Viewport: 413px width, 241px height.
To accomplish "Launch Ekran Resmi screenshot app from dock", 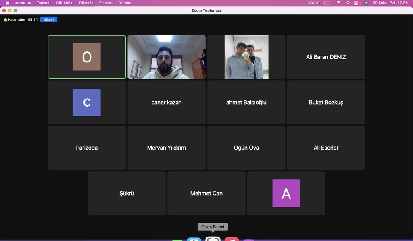I will [213, 239].
